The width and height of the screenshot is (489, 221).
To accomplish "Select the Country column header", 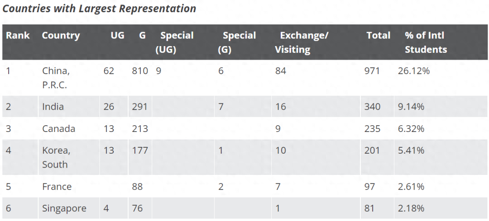I will click(x=61, y=35).
